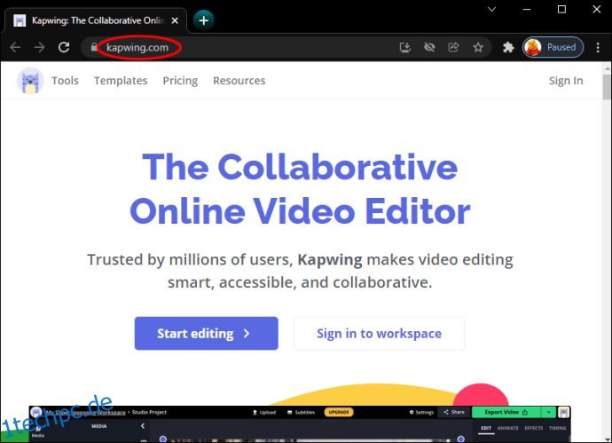The image size is (612, 443).
Task: Minimize the browser window
Action: point(527,9)
